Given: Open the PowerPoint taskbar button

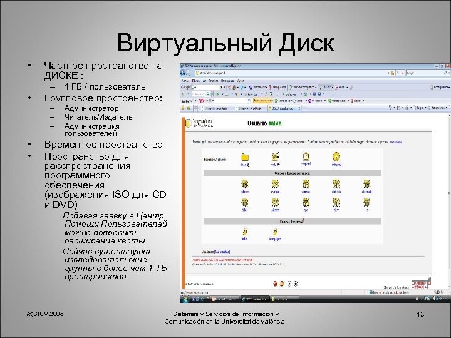Looking at the screenshot, I should [x=225, y=299].
